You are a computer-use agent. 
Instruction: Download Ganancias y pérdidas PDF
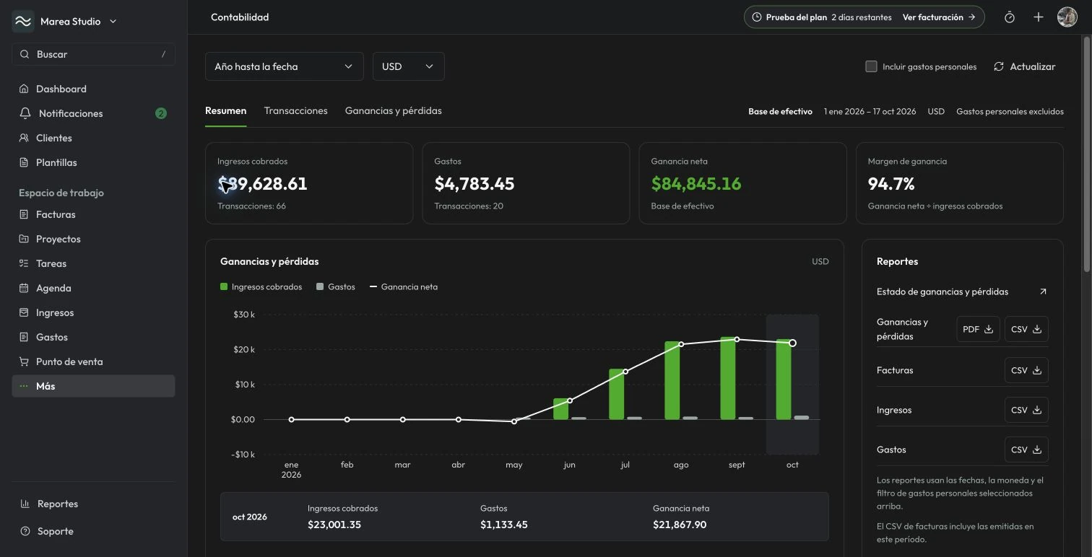[x=978, y=329]
